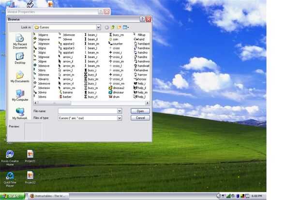Select the counter cursor file
Image resolution: width=300 pixels, height=200 pixels.
click(116, 44)
